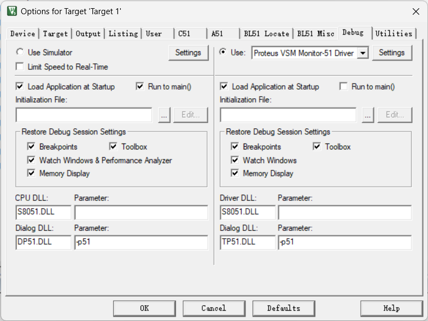The width and height of the screenshot is (428, 321).
Task: Click the DP51.DLL Dialog DLL field
Action: click(43, 242)
